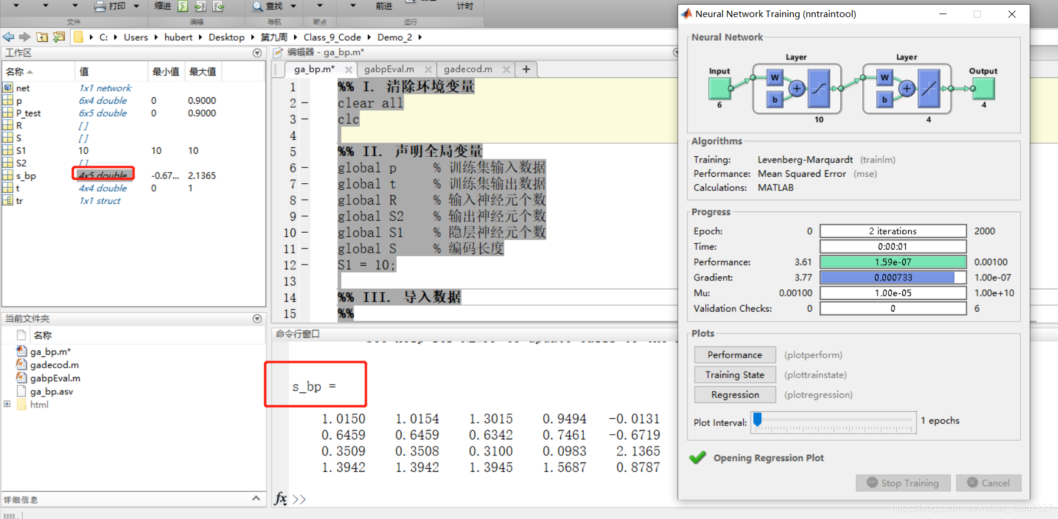
Task: Open the Print dropdown arrow
Action: (136, 6)
